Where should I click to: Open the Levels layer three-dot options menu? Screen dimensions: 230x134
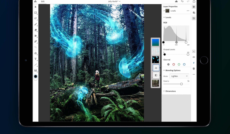[x=188, y=11]
